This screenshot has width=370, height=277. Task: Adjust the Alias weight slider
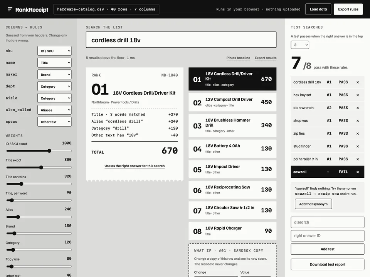[x=39, y=217]
